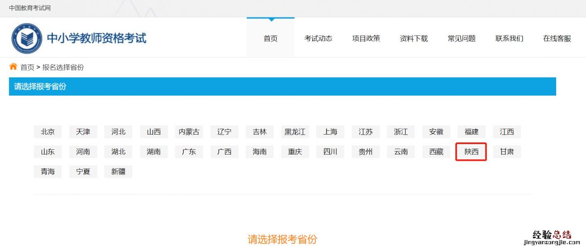Select 内蒙古 province button
Image resolution: width=586 pixels, height=250 pixels.
(189, 132)
